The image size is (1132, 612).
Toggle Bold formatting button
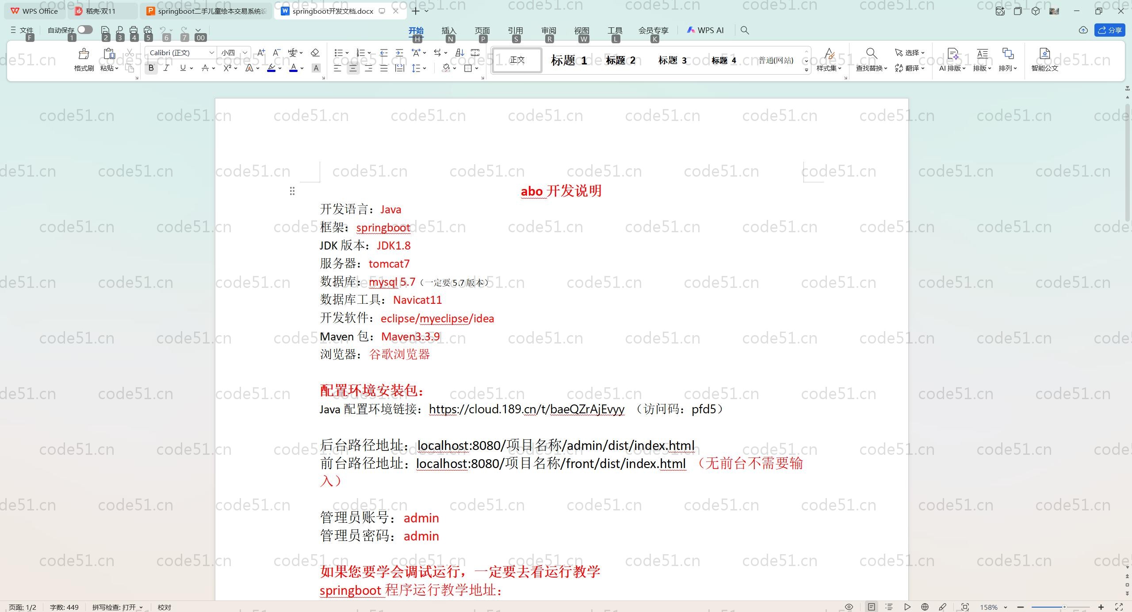(x=151, y=68)
